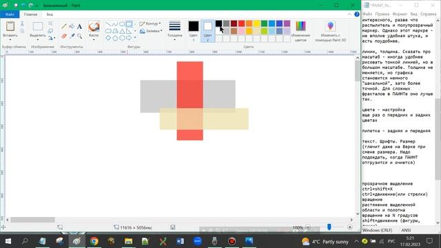Switch to the Вид ribbon tab
This screenshot has height=248, width=441.
[50, 14]
